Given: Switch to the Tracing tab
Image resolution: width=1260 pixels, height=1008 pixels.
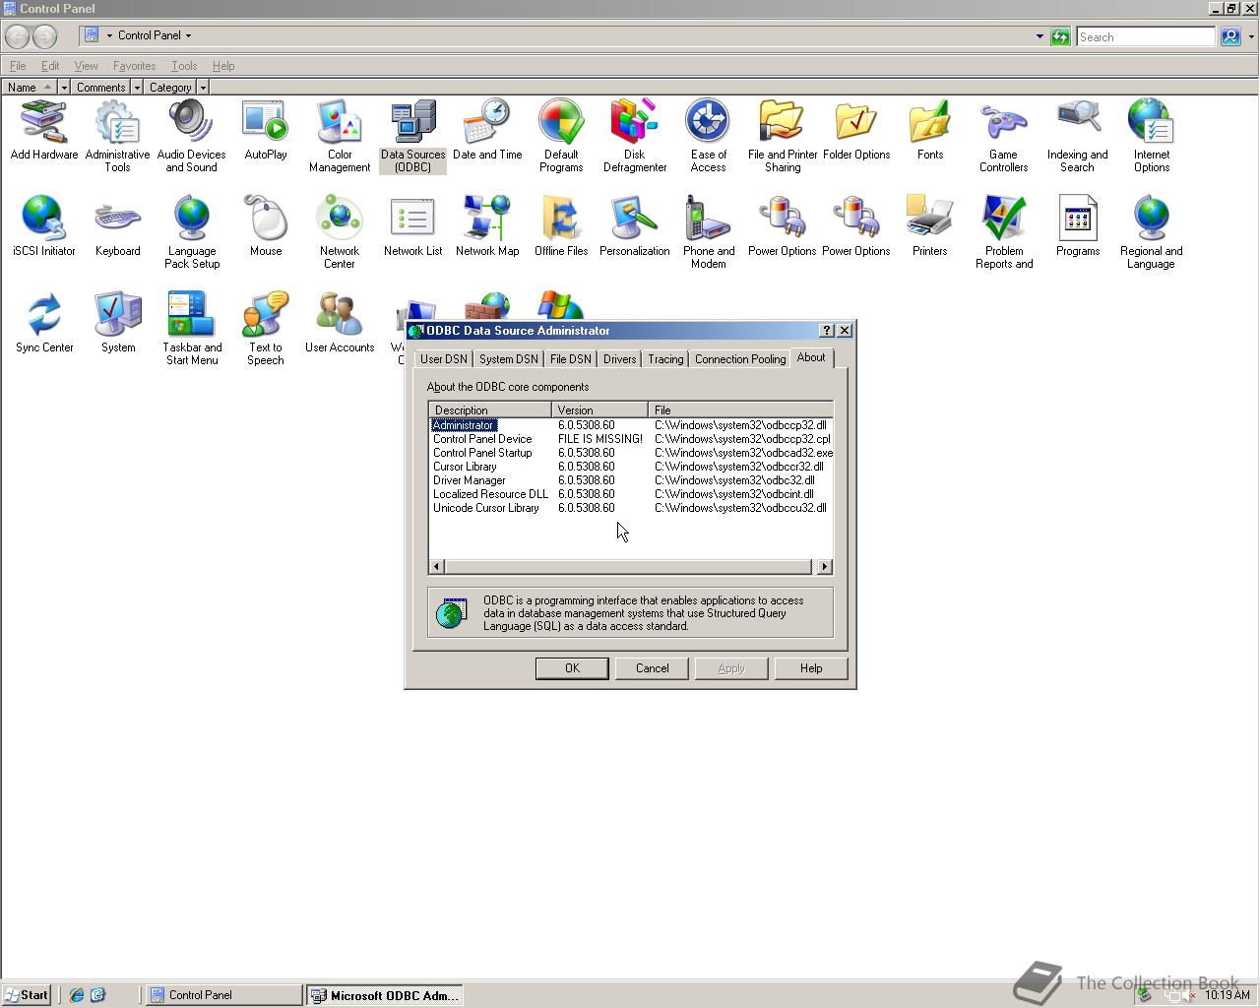Looking at the screenshot, I should [665, 359].
